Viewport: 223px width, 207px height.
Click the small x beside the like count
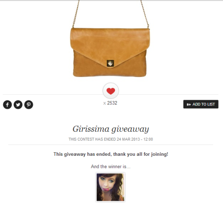(x=104, y=103)
